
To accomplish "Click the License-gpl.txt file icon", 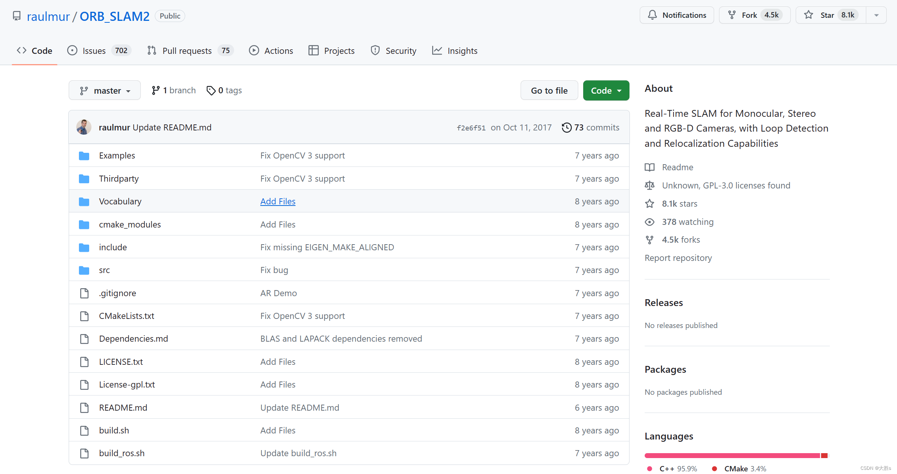I will point(84,385).
